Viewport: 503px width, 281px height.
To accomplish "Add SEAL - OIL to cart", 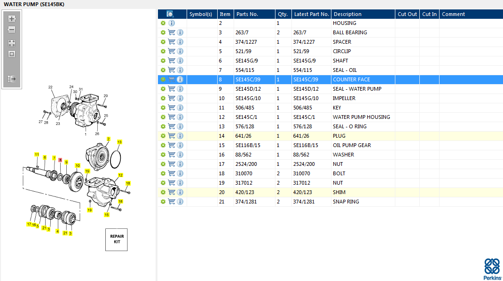I will click(172, 70).
